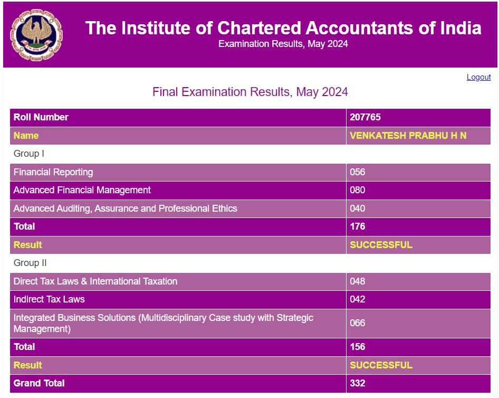Click the Final Examination Results title

[250, 92]
